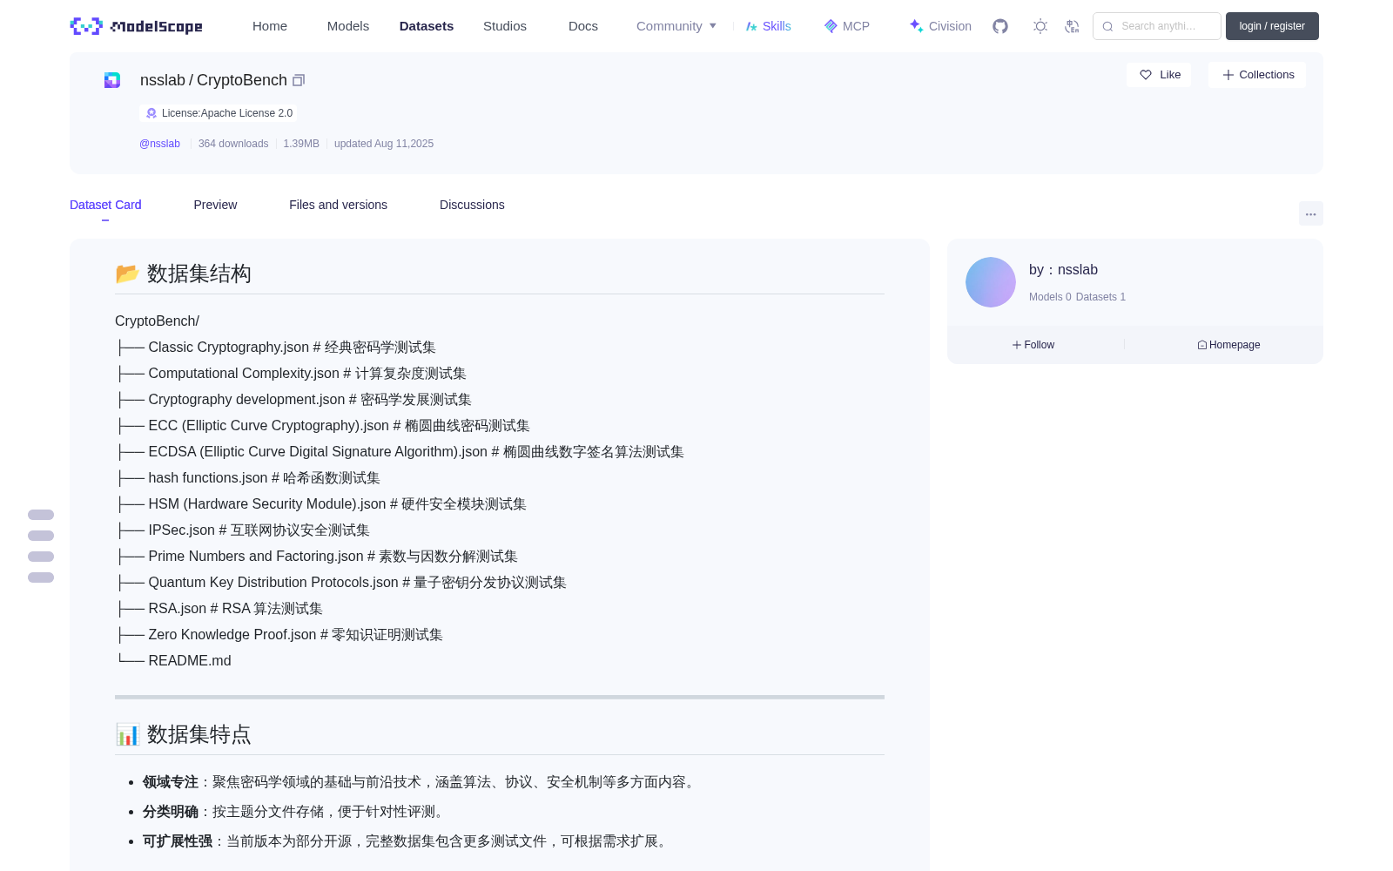
Task: Open the Skills navigation item
Action: coord(768,26)
